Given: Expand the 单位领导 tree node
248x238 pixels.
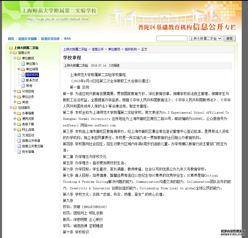Looking at the screenshot, I should coord(19,69).
